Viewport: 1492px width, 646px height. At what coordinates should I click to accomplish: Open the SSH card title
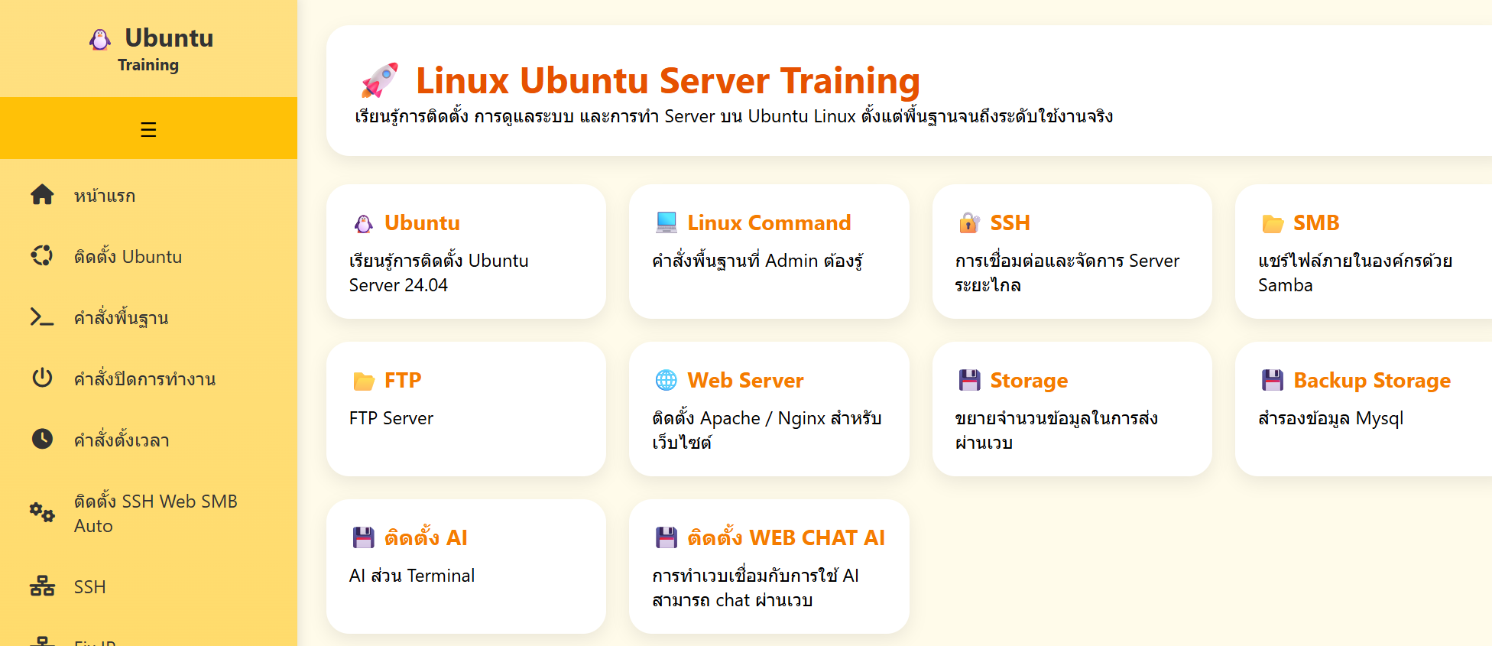[x=1010, y=223]
